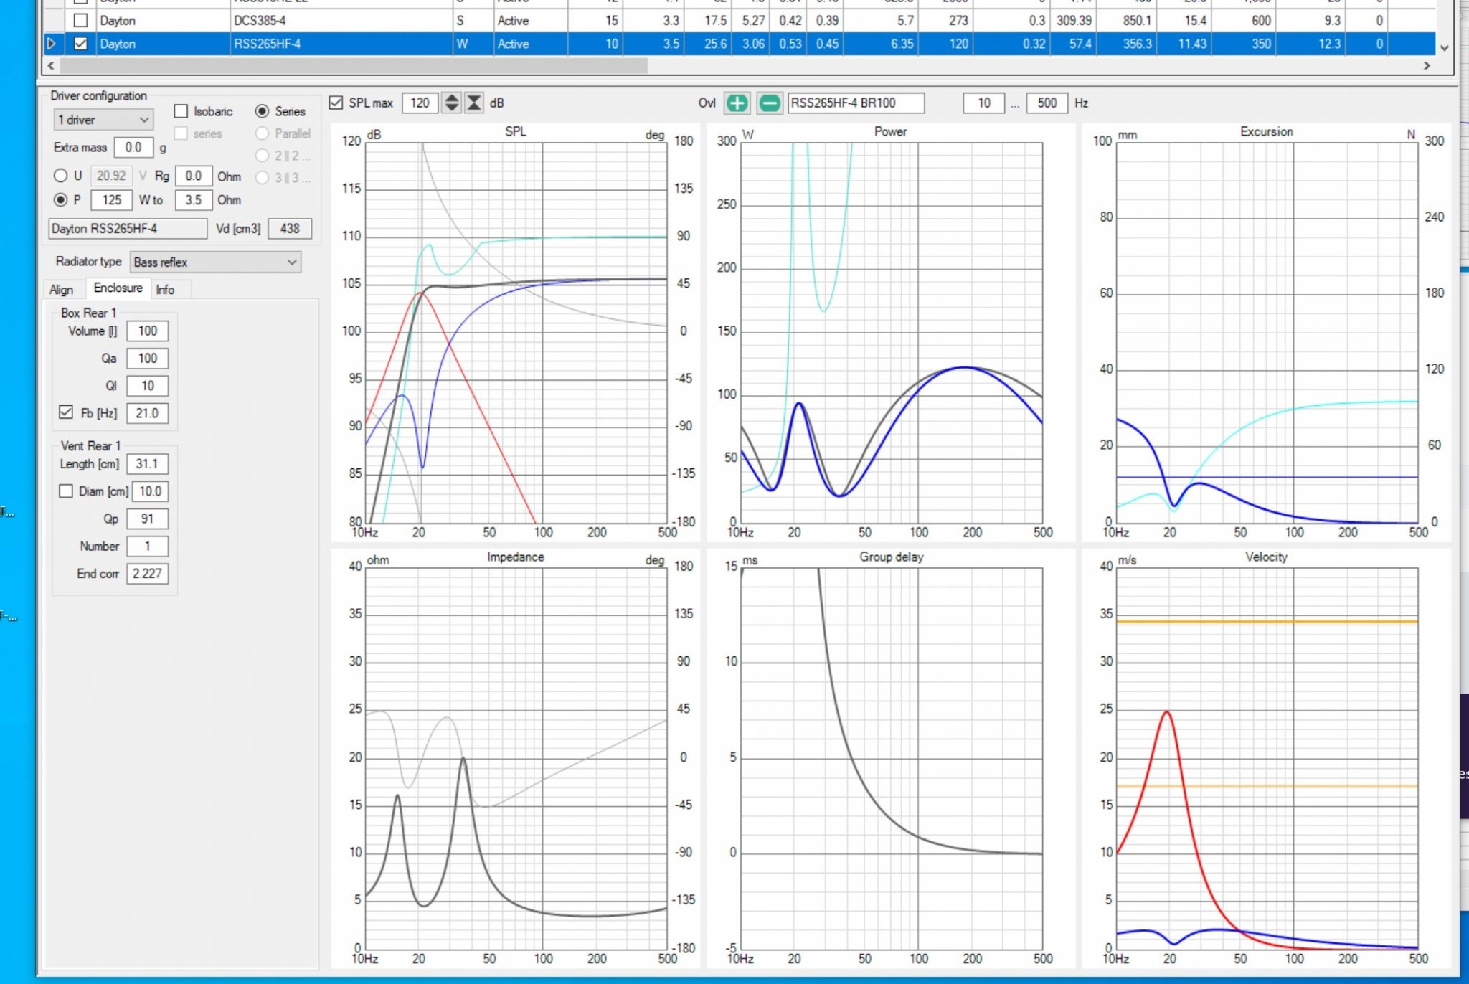Click the Extra mass input field
The height and width of the screenshot is (984, 1469).
(134, 148)
